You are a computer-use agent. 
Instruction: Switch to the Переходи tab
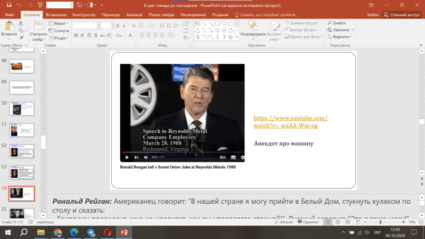111,14
